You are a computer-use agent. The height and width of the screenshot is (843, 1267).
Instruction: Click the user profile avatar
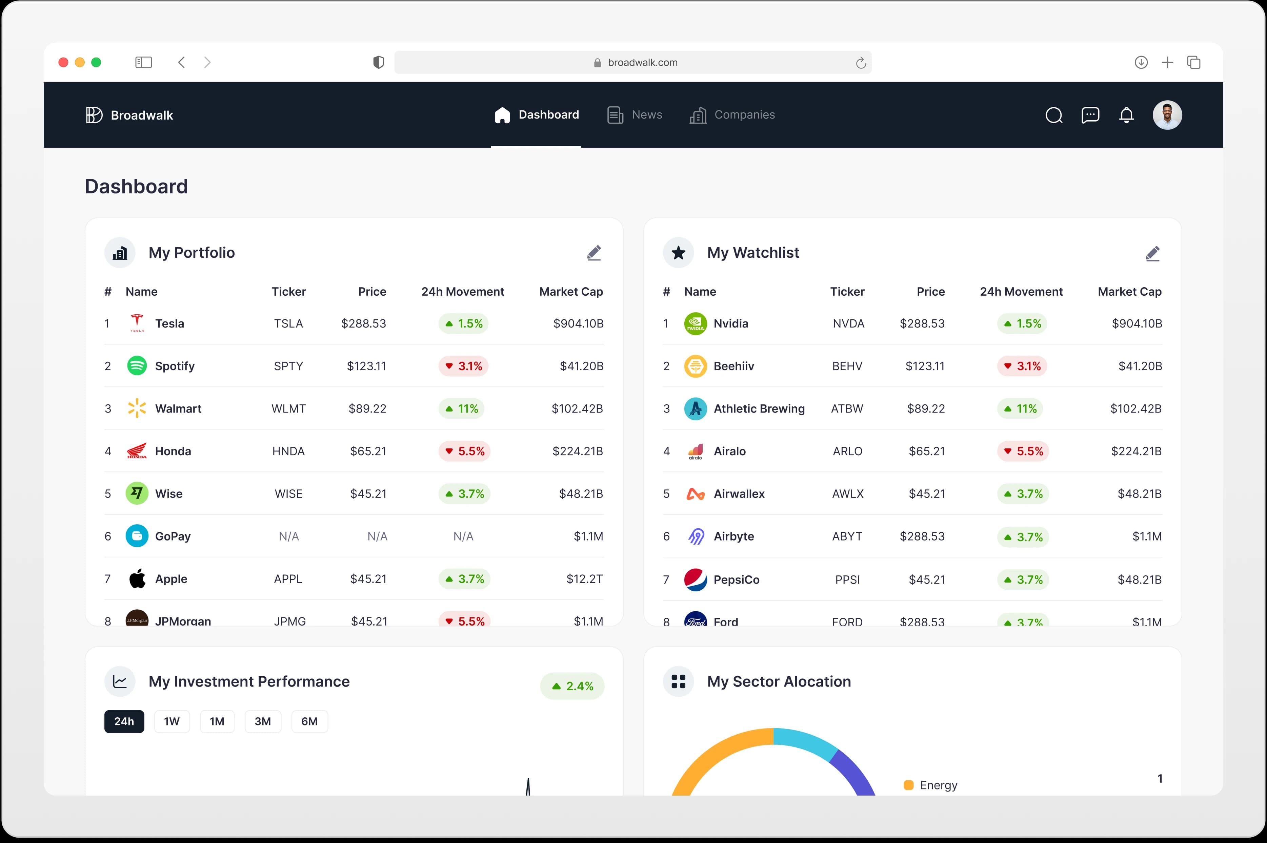click(1167, 115)
